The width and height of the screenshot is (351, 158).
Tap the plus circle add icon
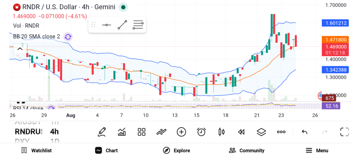coord(181,132)
